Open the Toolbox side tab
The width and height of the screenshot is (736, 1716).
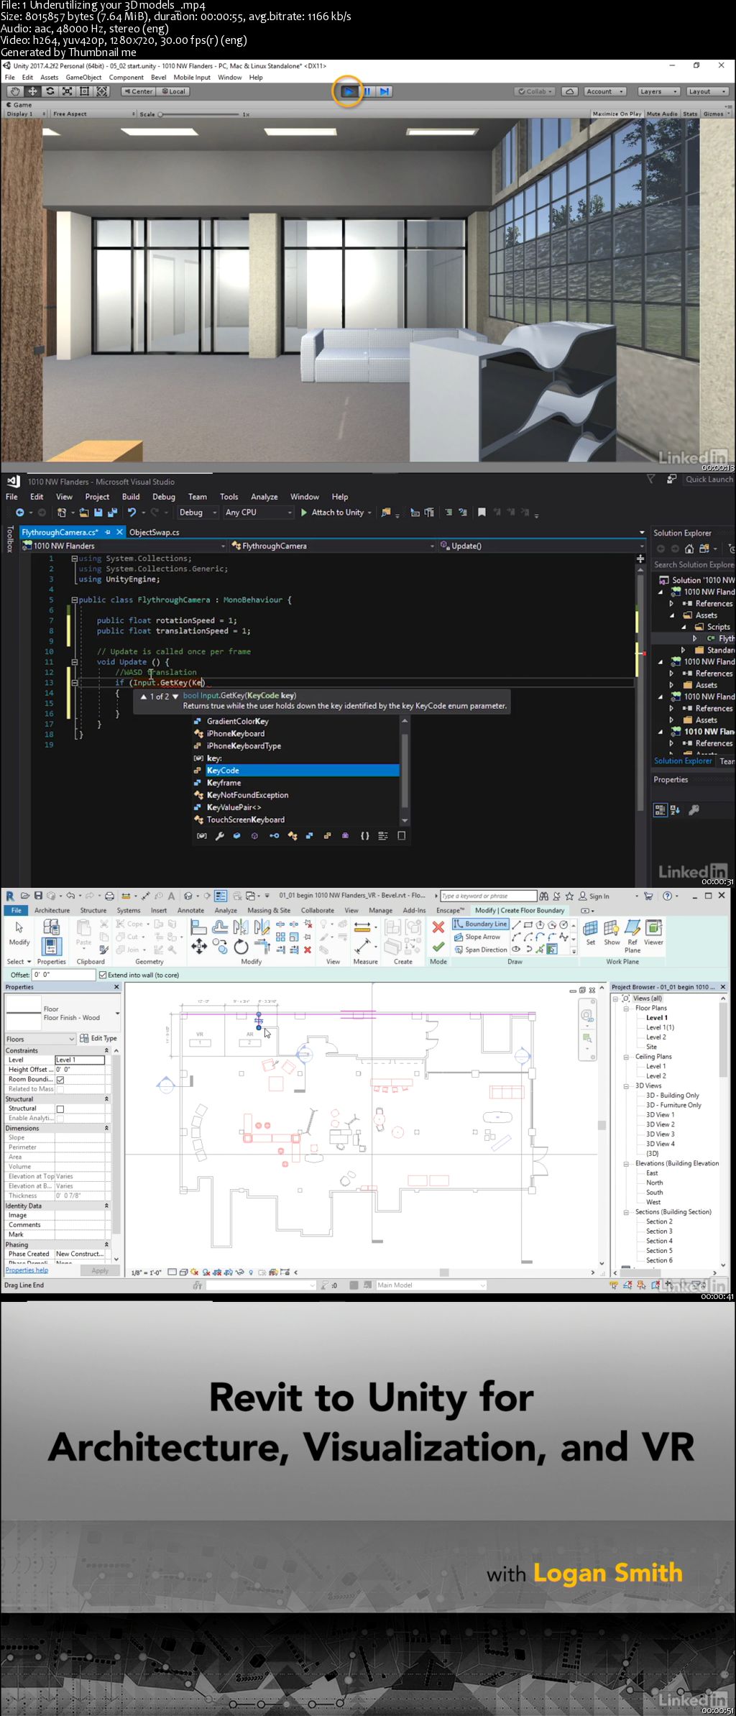point(9,538)
